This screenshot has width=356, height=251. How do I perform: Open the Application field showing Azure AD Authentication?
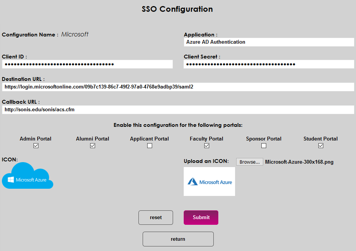[269, 42]
